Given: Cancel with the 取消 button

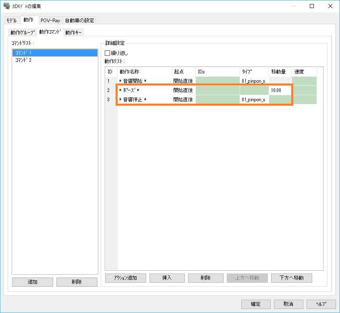Looking at the screenshot, I should tap(288, 304).
